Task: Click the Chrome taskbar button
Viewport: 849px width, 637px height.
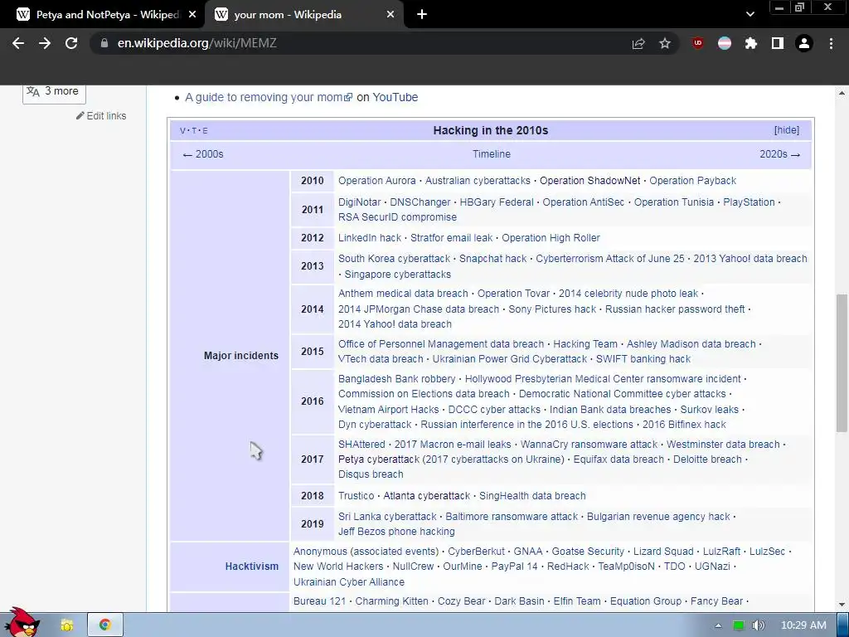Action: (x=105, y=625)
